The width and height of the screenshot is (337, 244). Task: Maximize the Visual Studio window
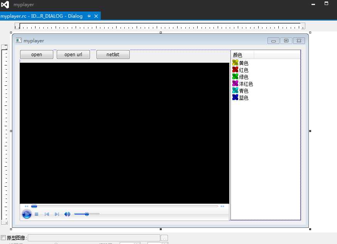(326, 3)
